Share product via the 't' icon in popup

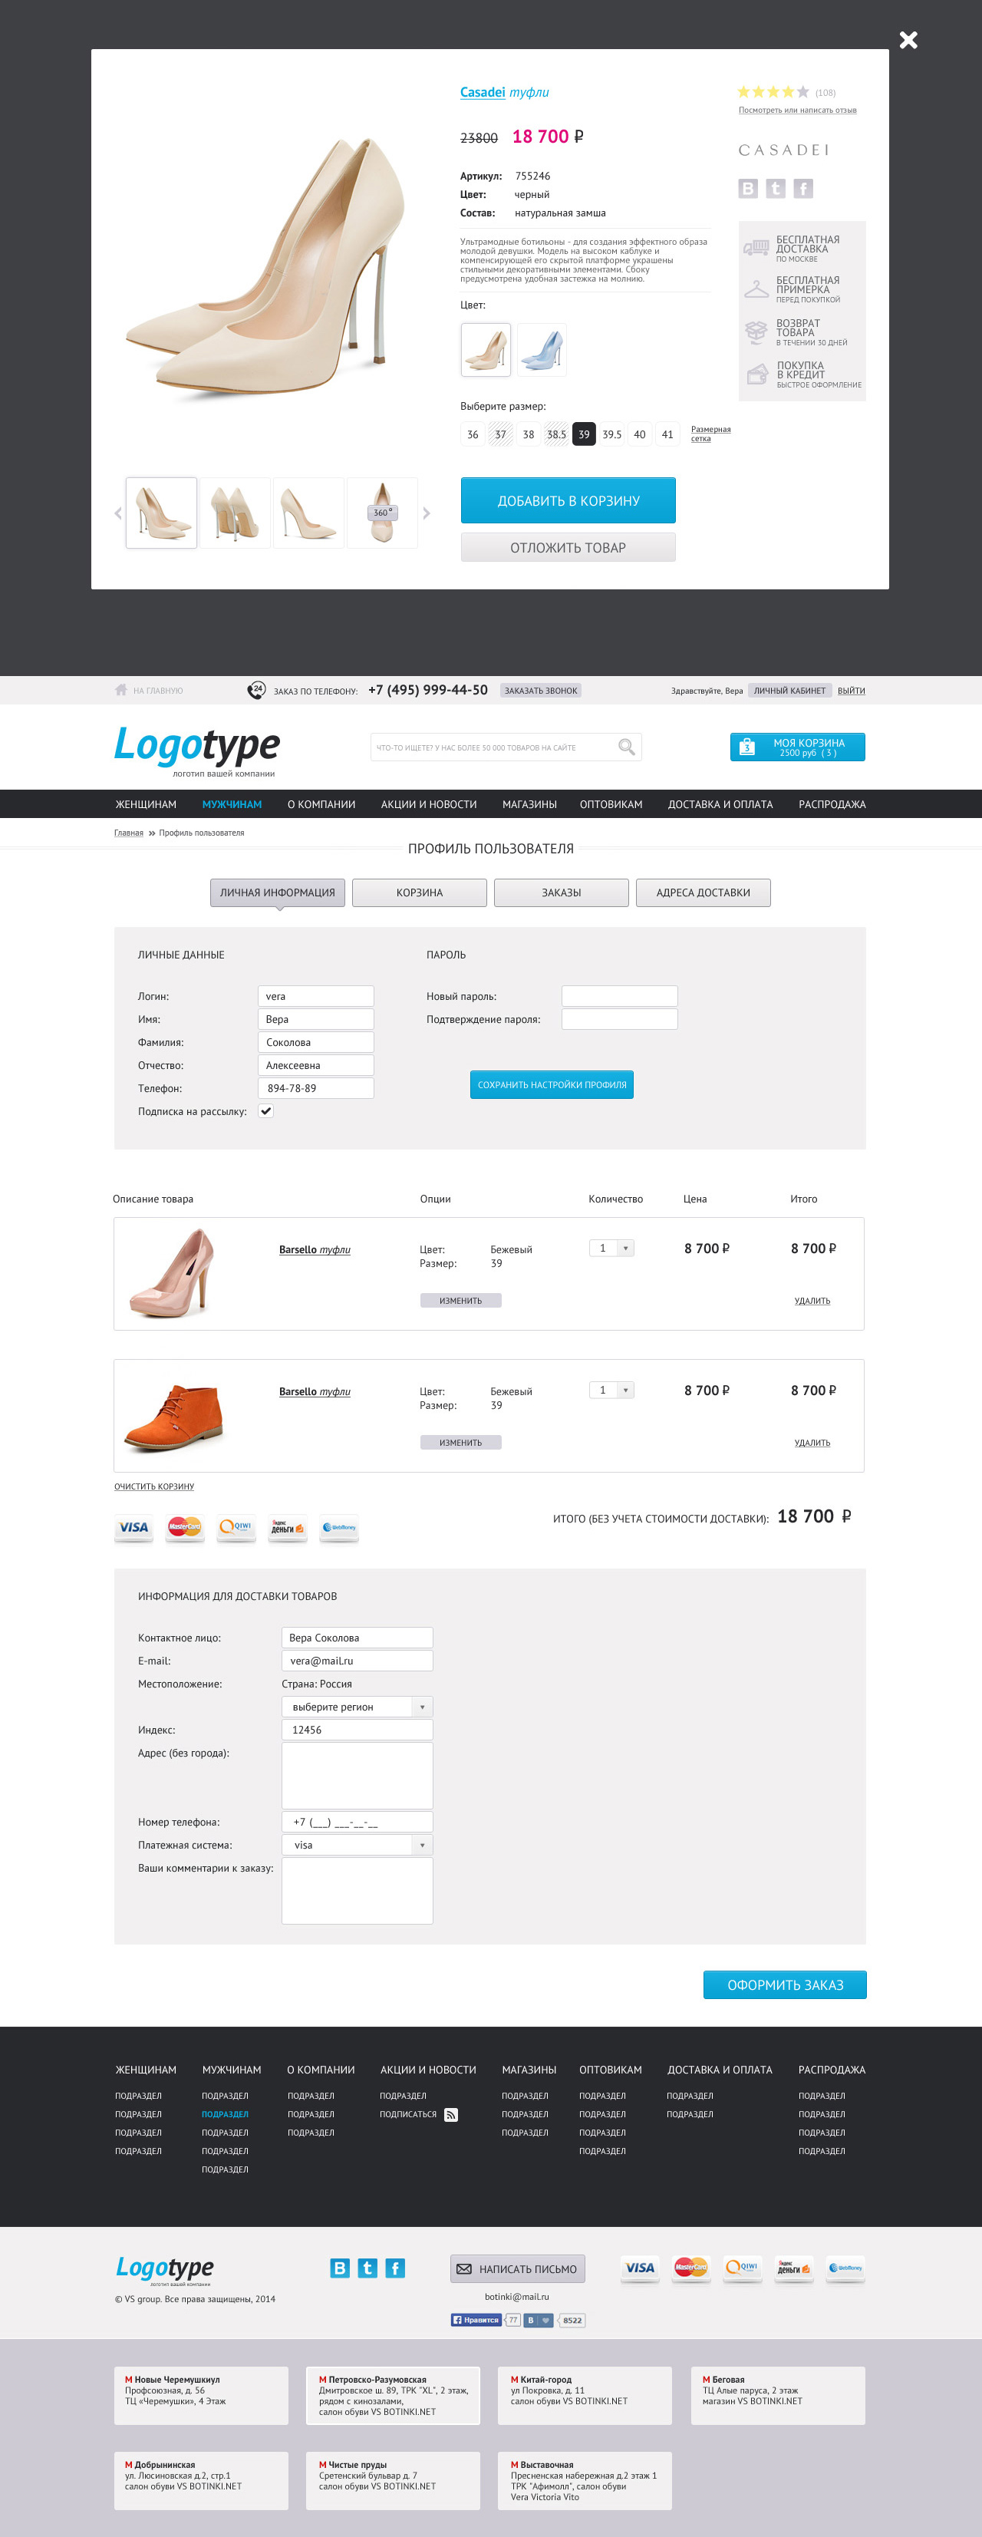click(x=776, y=188)
